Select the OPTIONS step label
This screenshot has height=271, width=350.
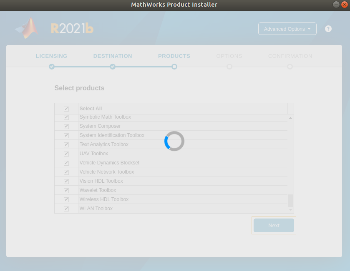coord(229,56)
